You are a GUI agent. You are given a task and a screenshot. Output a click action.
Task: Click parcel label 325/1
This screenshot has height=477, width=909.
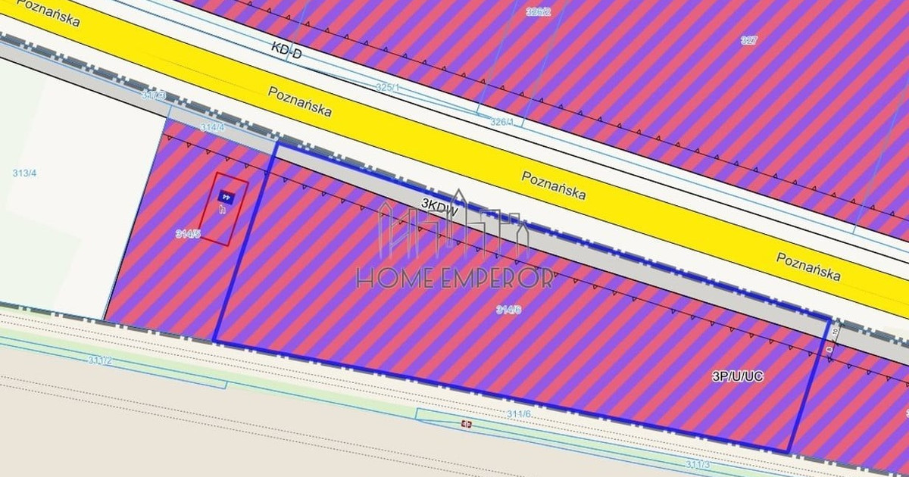click(x=388, y=88)
